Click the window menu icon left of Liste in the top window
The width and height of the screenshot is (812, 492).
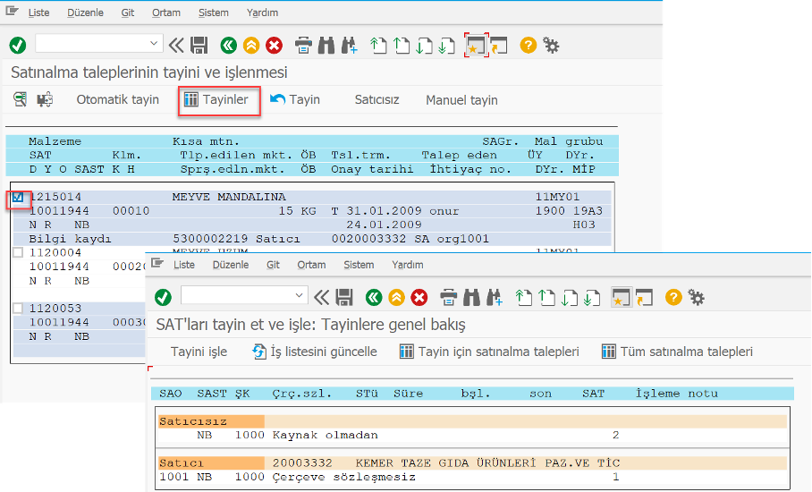click(12, 11)
